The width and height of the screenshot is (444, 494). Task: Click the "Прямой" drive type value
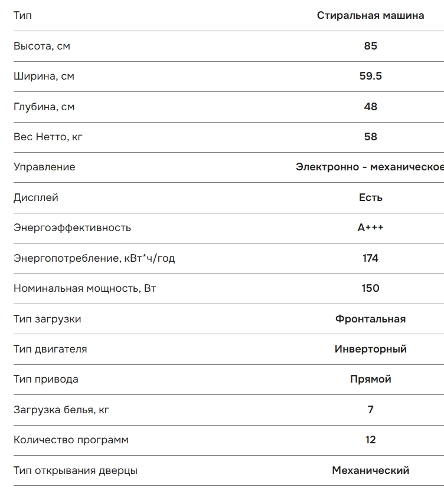tap(370, 379)
